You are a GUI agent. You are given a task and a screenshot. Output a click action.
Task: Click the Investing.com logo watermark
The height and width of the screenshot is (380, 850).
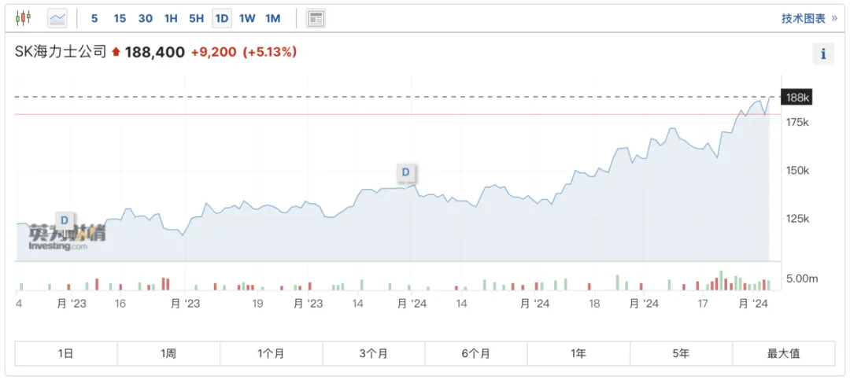click(x=67, y=236)
